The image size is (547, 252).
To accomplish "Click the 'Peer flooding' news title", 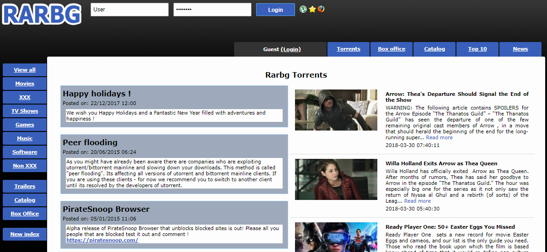I will 90,142.
